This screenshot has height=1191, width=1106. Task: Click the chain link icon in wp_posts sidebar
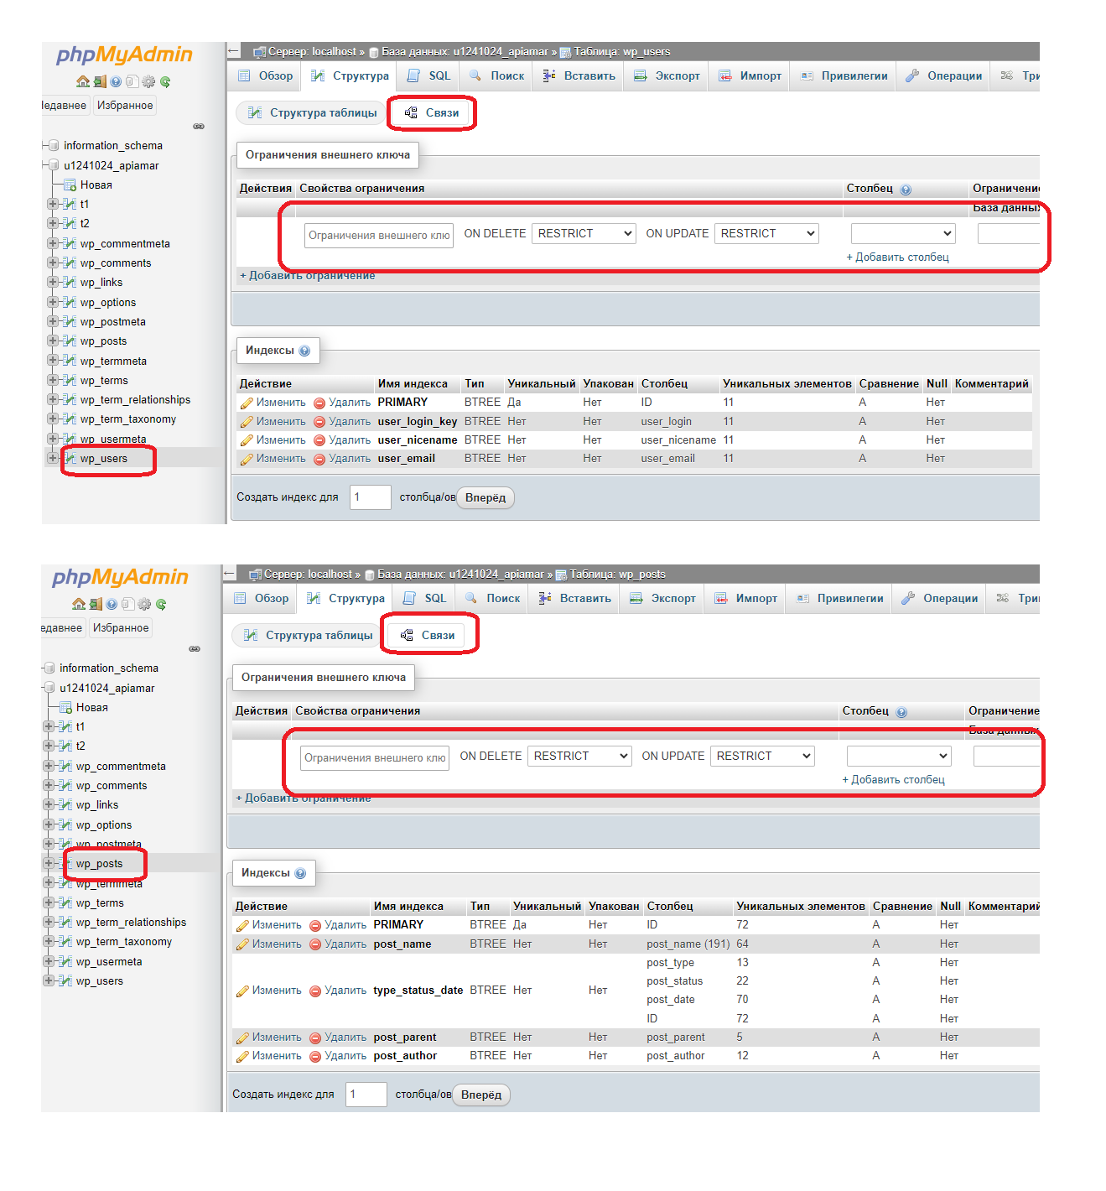[195, 649]
